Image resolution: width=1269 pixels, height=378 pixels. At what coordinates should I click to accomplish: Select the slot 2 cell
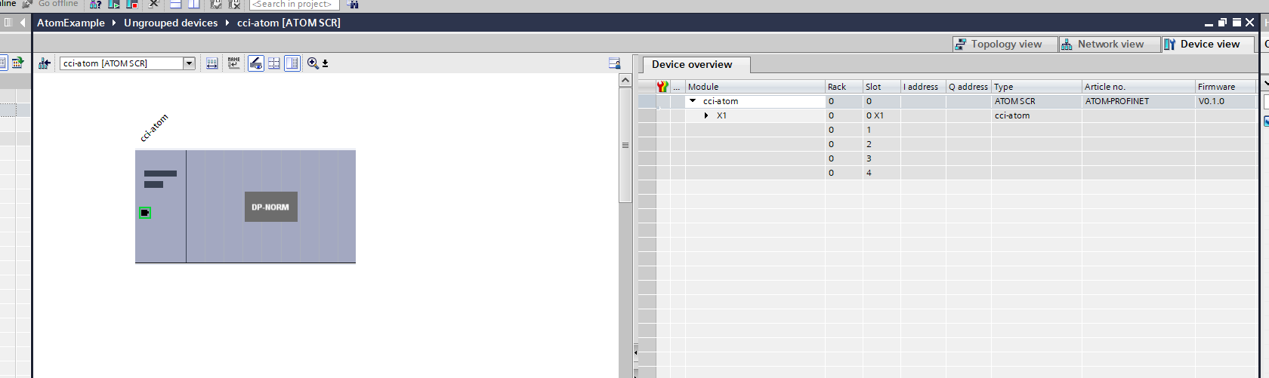[882, 144]
